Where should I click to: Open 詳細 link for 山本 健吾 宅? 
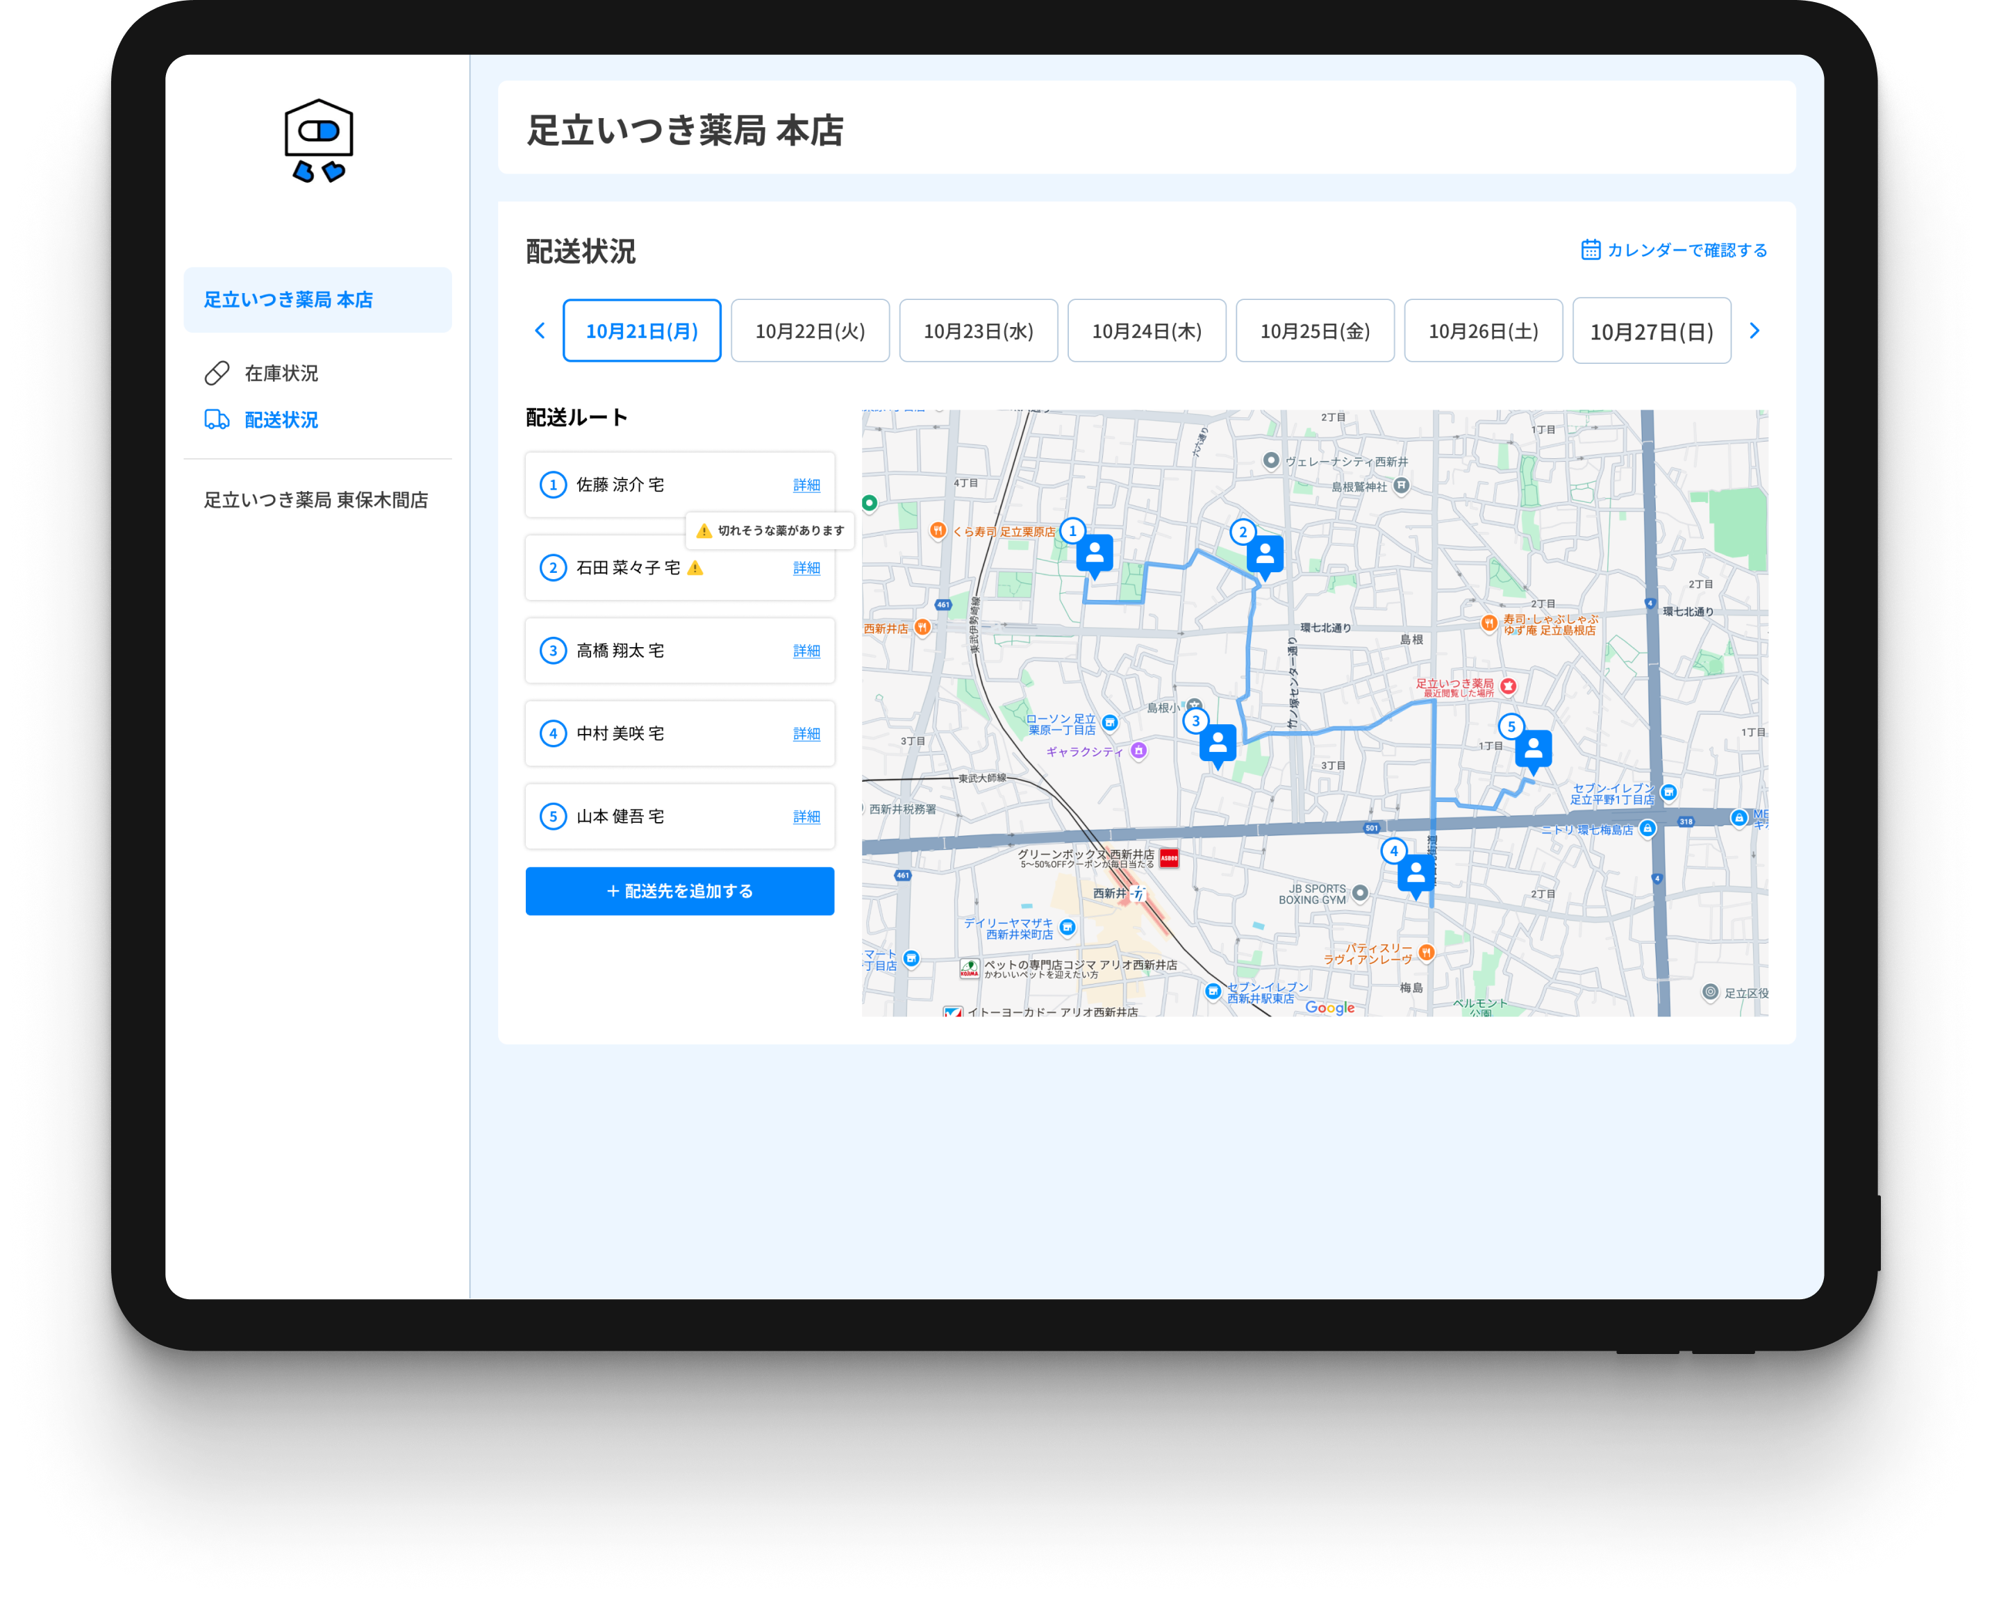point(806,817)
